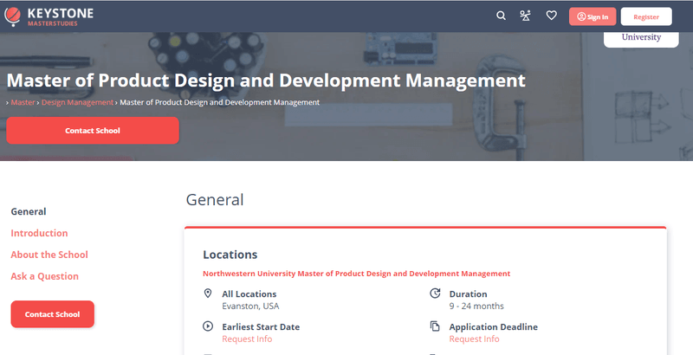Open the Master breadcrumb link
Viewport: 693px width, 355px height.
23,102
